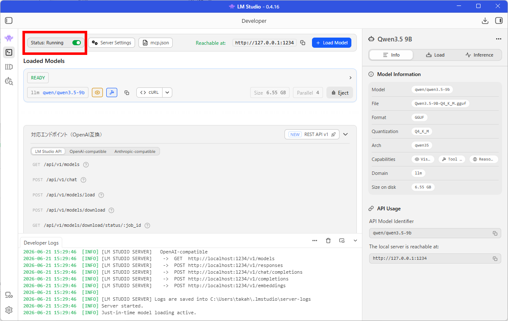508x321 pixels.
Task: Select the Load tab in model panel
Action: click(x=435, y=55)
